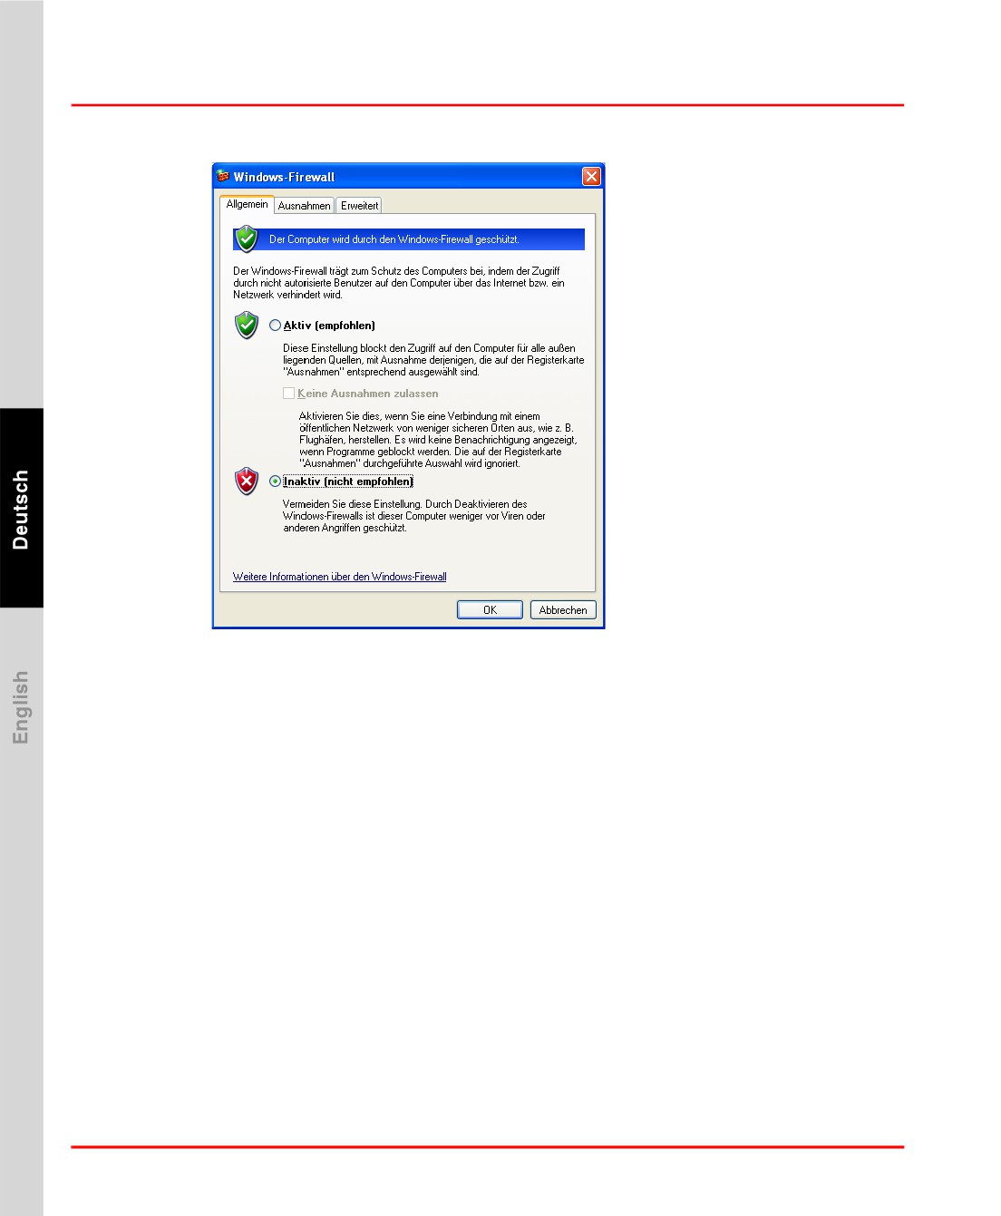Click the paragraph starting Aktivieren Sie dies
The height and width of the screenshot is (1216, 1001).
coord(438,440)
